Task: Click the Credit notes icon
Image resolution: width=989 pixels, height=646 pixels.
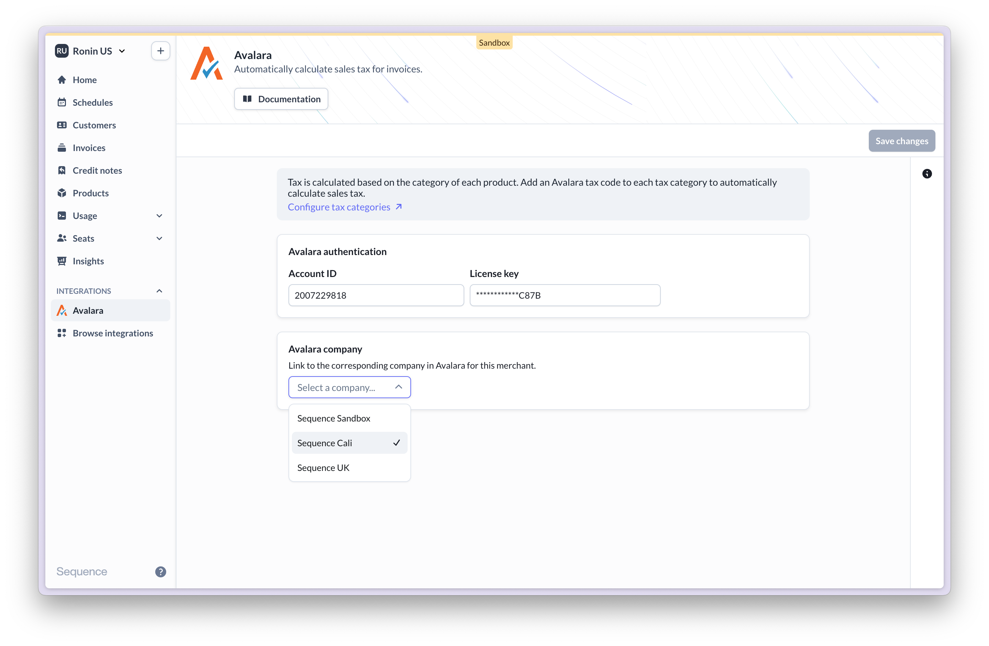Action: coord(62,170)
